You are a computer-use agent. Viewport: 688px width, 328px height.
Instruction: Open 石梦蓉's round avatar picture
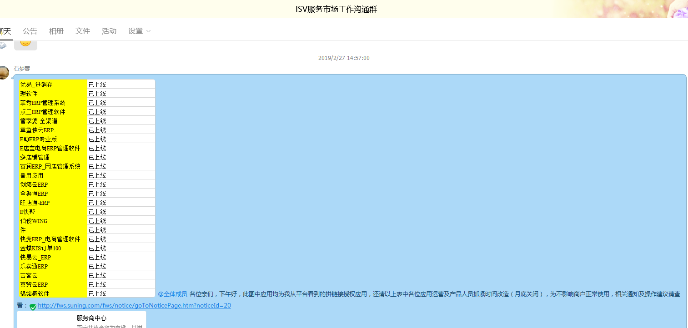click(x=4, y=73)
